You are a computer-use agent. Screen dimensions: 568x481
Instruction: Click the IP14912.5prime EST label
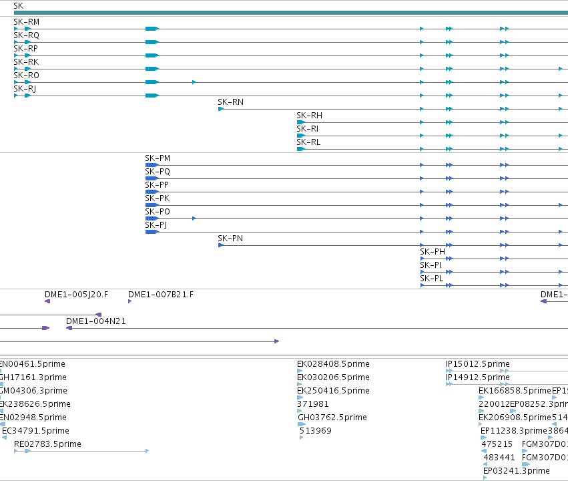(478, 377)
